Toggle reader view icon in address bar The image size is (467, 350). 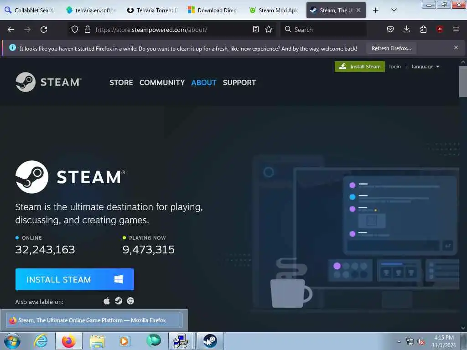255,29
